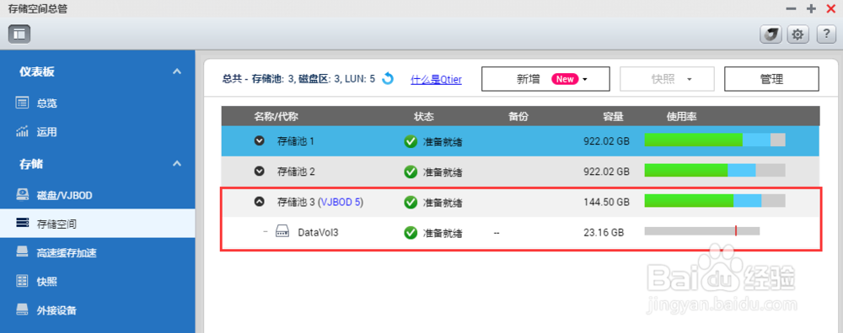843x333 pixels.
Task: Open the 快照 dropdown button in toolbar
Action: point(667,79)
